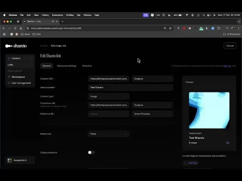Reload the page with refresh icon
Image resolution: width=242 pixels, height=181 pixels.
click(x=15, y=28)
